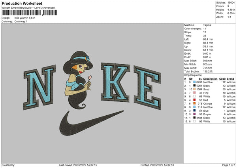Select the Min Stitch value 0.2 mm
Screen dimensions: 237x168
pyautogui.click(x=207, y=64)
